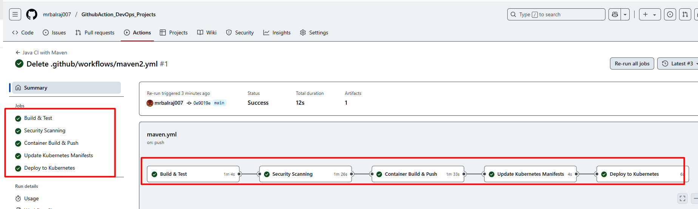This screenshot has height=209, width=698.
Task: Switch to the Insights tab
Action: click(277, 33)
